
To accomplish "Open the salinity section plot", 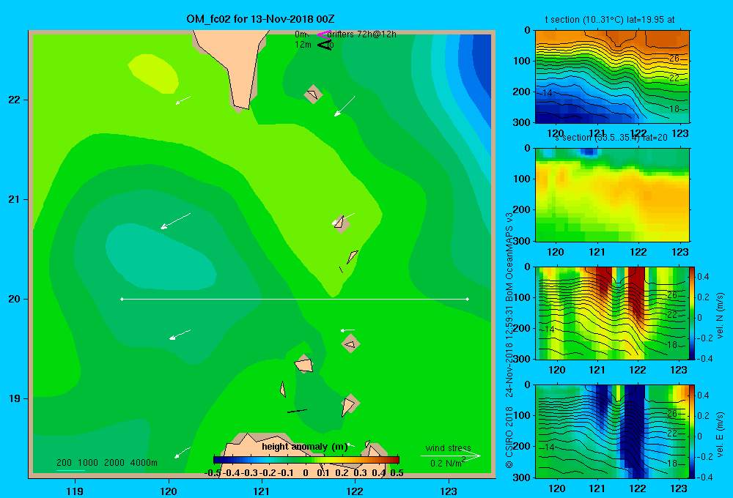I will (612, 195).
